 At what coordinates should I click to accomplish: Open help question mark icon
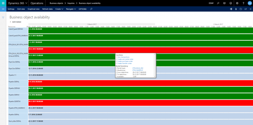point(243,3)
